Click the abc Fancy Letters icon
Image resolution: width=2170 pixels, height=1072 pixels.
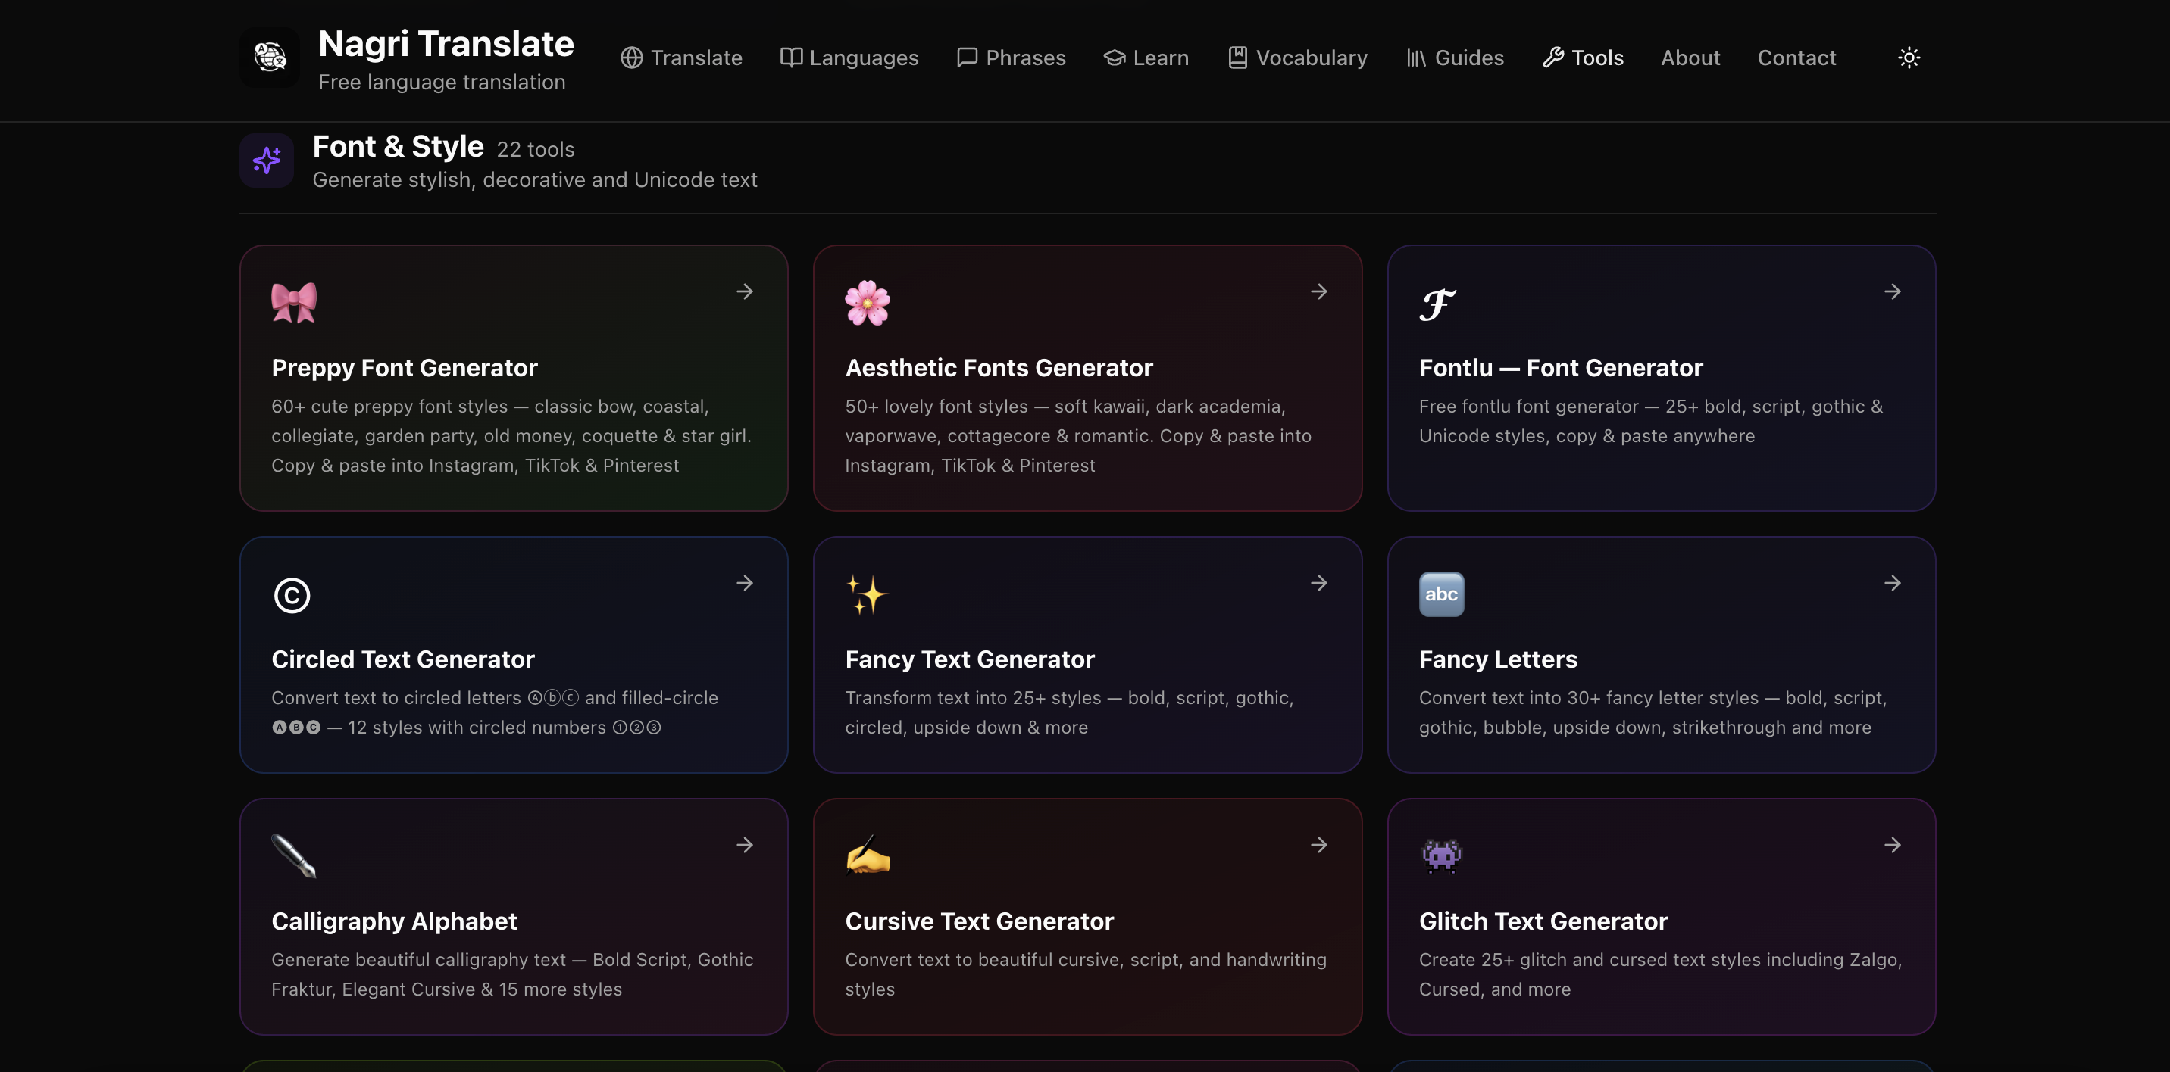[1440, 594]
